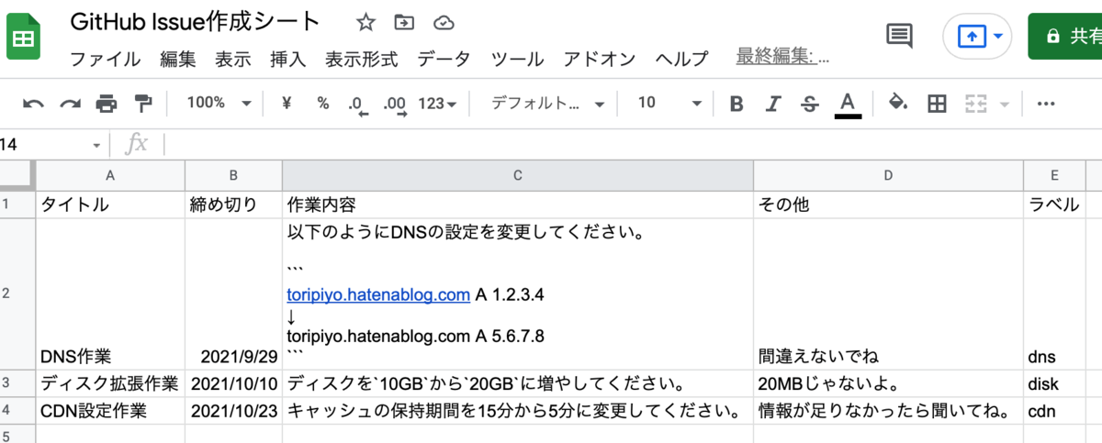The height and width of the screenshot is (443, 1102).
Task: Open 123 more formats dropdown
Action: tap(437, 103)
